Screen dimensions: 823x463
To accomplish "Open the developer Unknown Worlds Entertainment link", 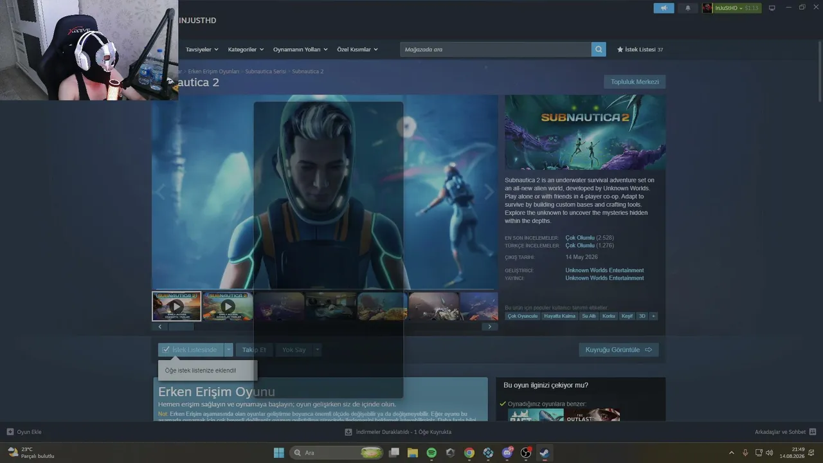I will 604,271.
